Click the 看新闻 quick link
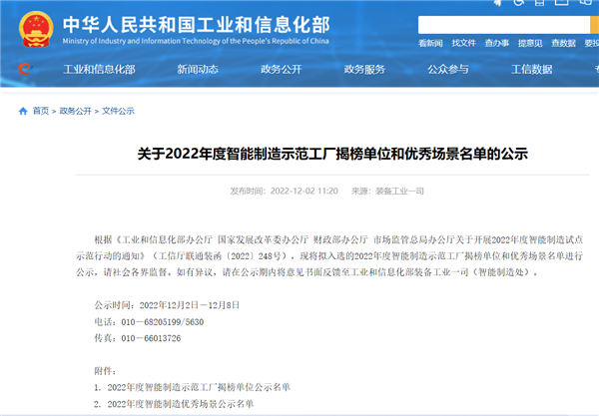The height and width of the screenshot is (416, 599). point(430,44)
